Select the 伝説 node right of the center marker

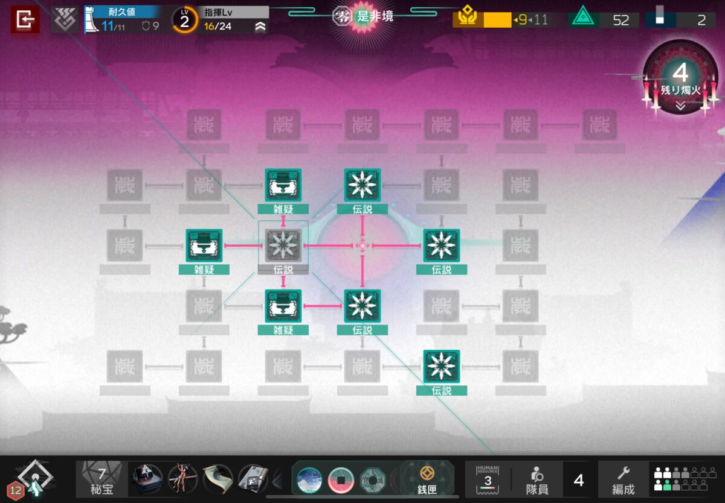click(x=441, y=246)
